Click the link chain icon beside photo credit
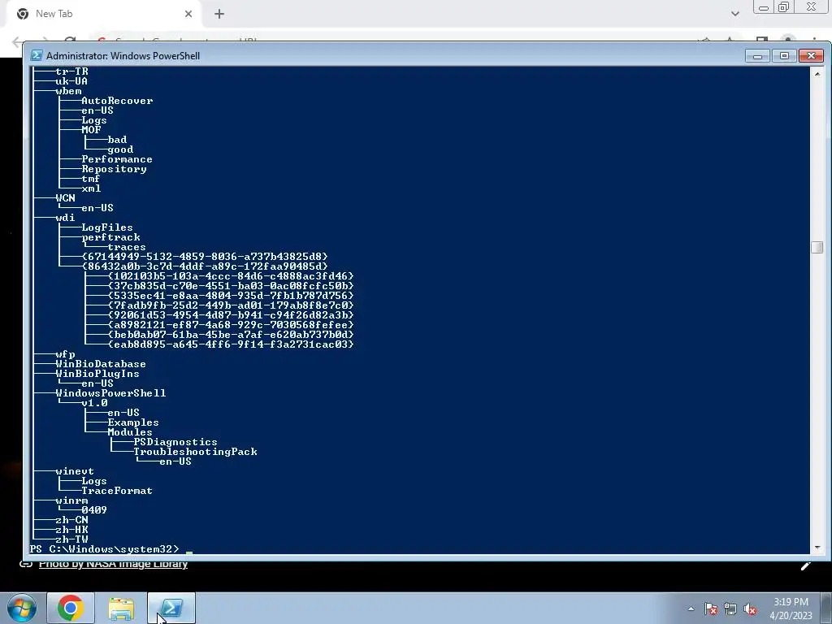 tap(25, 564)
